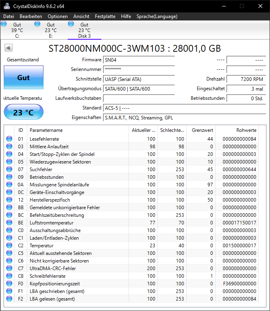
Task: Click the Betriebsstunden field 0 Std.
Action: point(246,98)
